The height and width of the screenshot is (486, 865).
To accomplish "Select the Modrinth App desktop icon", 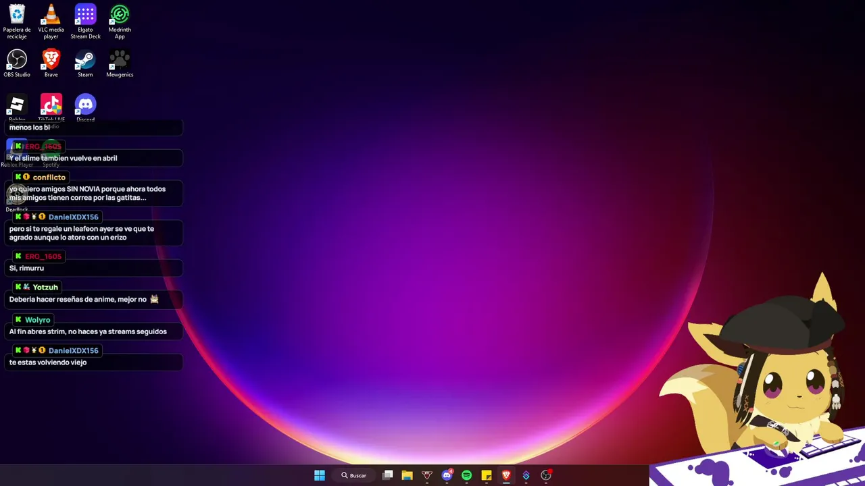I will tap(120, 22).
